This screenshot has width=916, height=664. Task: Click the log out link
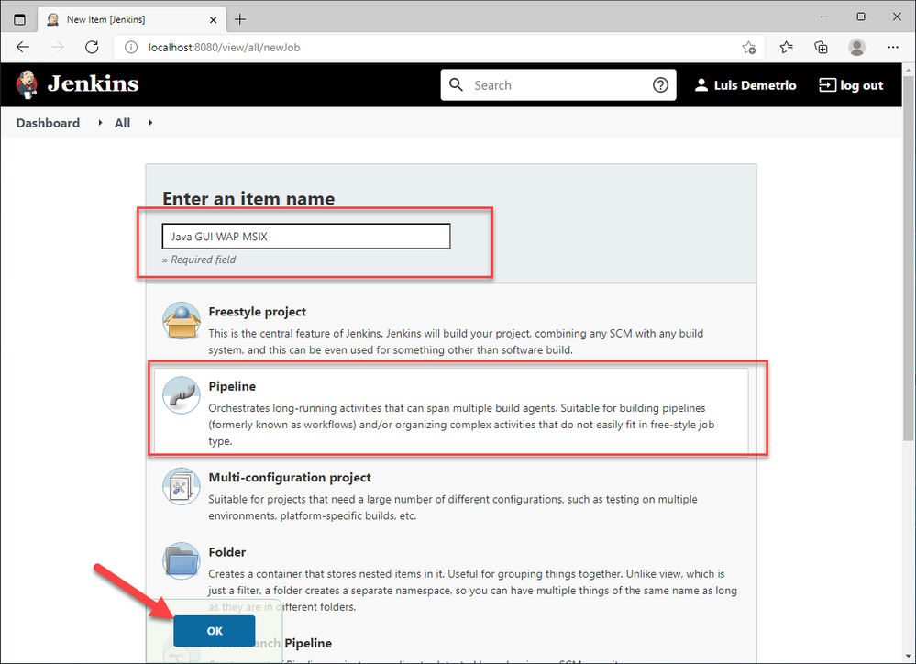coord(851,85)
